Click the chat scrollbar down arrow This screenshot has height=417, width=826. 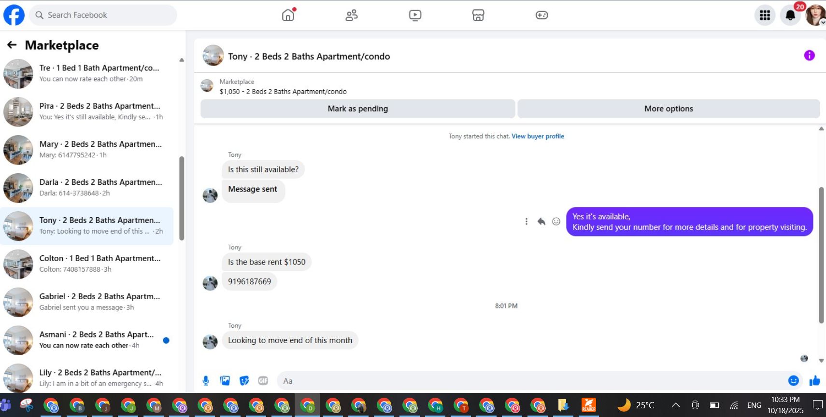[x=821, y=361]
